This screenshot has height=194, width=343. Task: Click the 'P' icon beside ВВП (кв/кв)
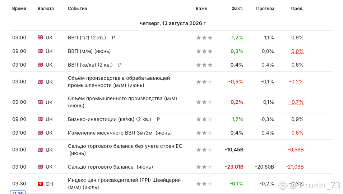point(120,65)
